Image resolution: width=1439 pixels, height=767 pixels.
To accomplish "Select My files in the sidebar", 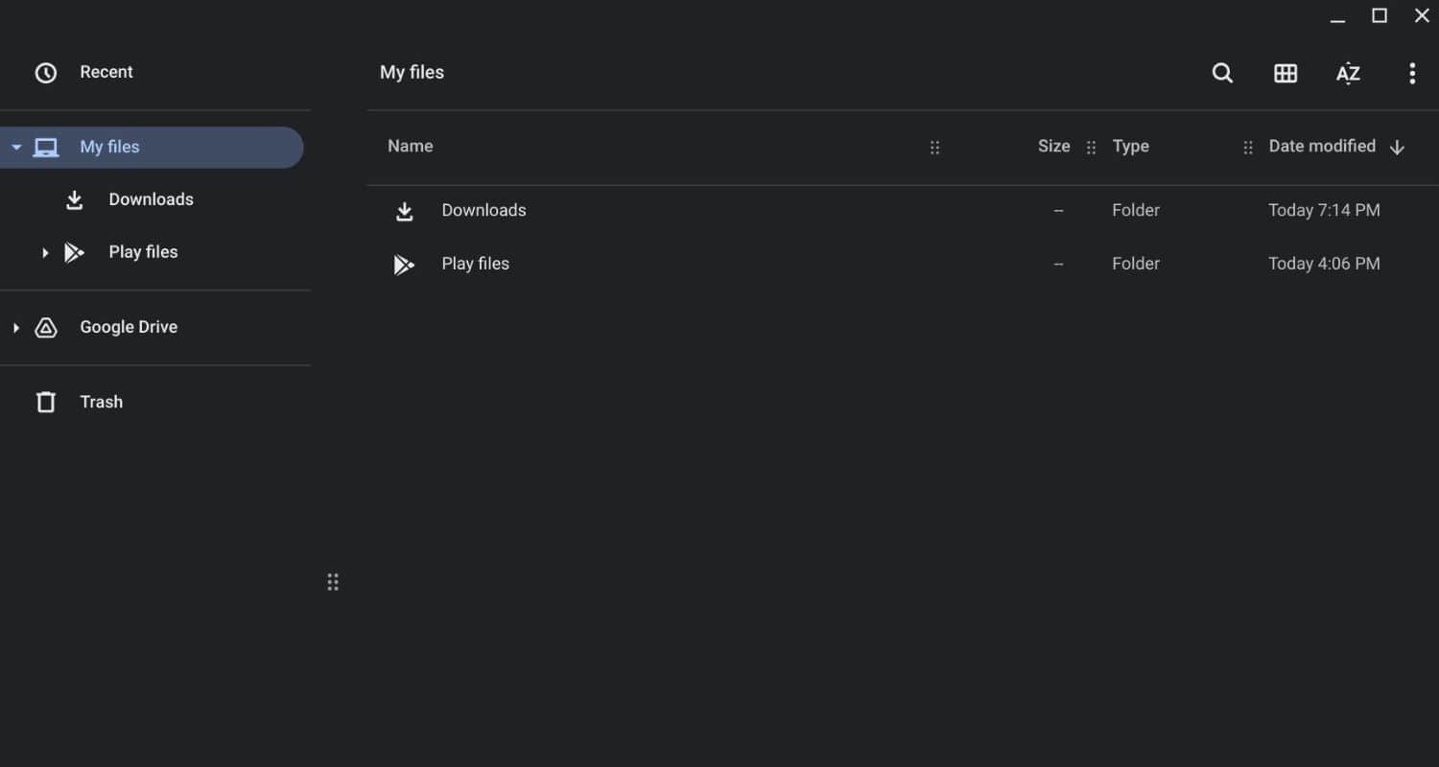I will pyautogui.click(x=152, y=148).
